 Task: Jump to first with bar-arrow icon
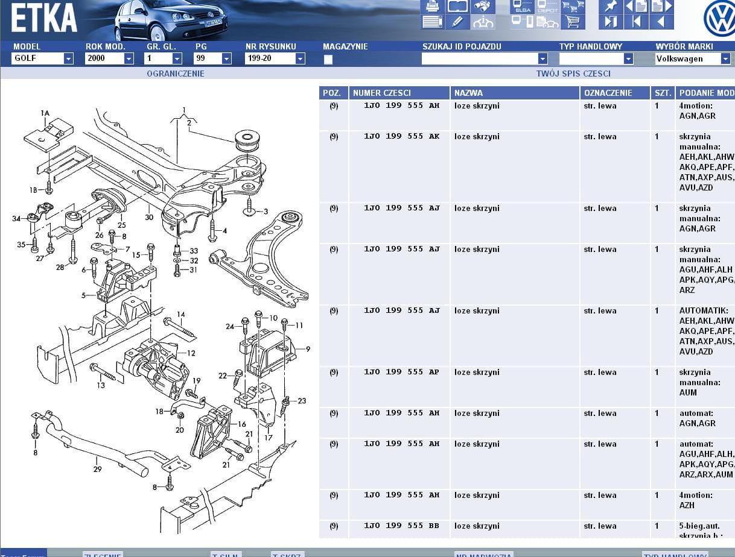636,22
